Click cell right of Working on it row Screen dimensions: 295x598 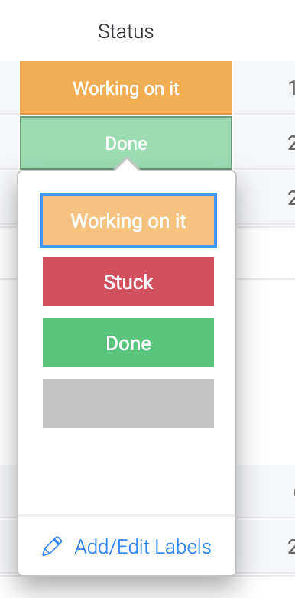[x=264, y=88]
